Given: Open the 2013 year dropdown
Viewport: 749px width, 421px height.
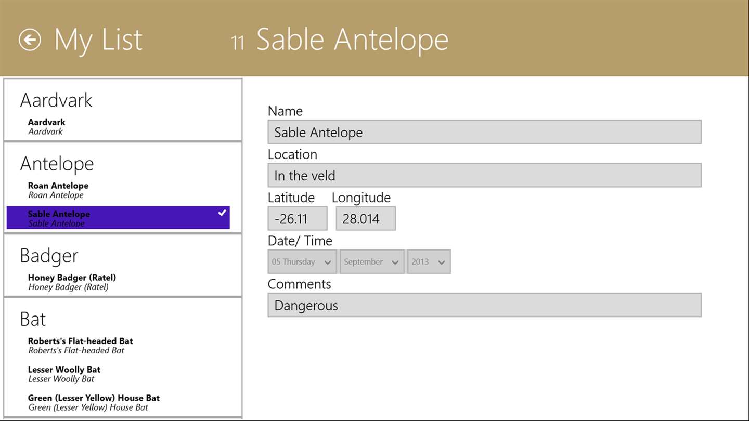Looking at the screenshot, I should tap(429, 262).
